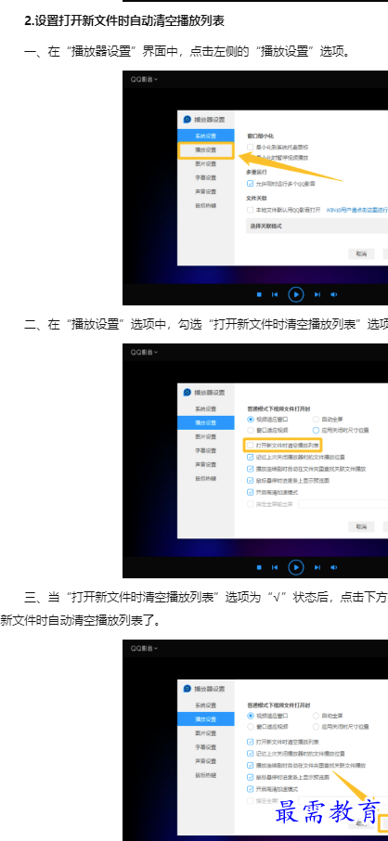Select 自动全屏 radio in the third image
Screen dimensions: 388x841
(x=316, y=716)
